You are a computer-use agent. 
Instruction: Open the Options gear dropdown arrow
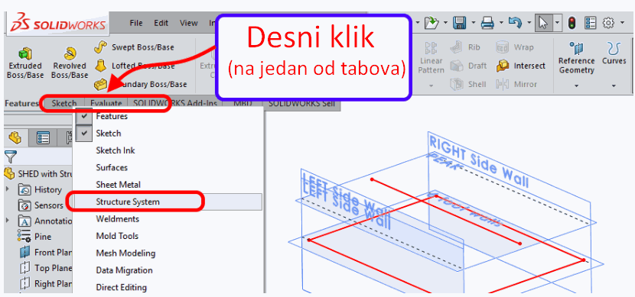click(x=623, y=24)
